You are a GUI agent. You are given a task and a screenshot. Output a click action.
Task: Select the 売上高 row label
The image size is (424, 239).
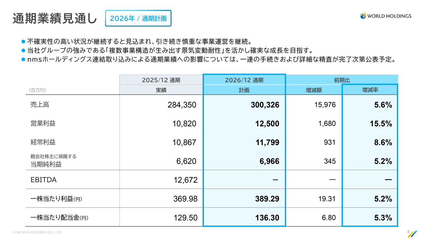click(x=40, y=105)
